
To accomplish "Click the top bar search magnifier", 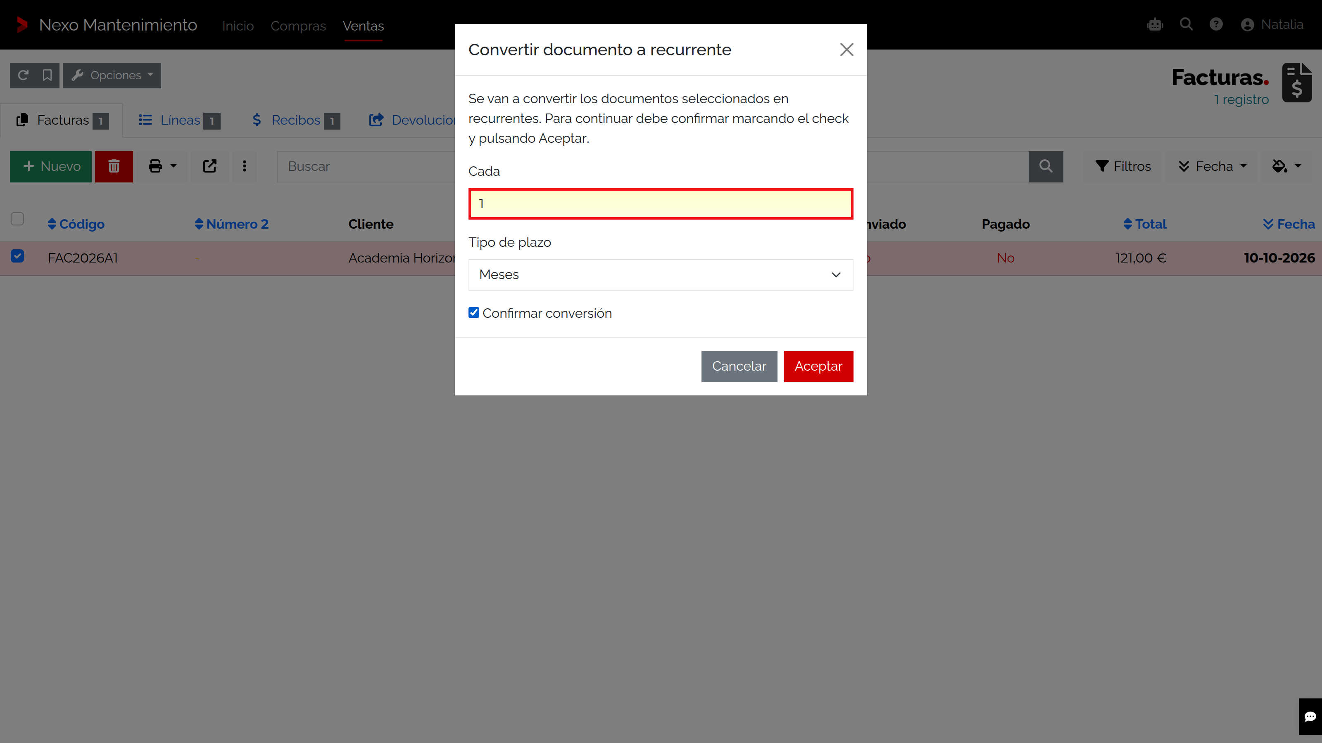I will pyautogui.click(x=1186, y=25).
